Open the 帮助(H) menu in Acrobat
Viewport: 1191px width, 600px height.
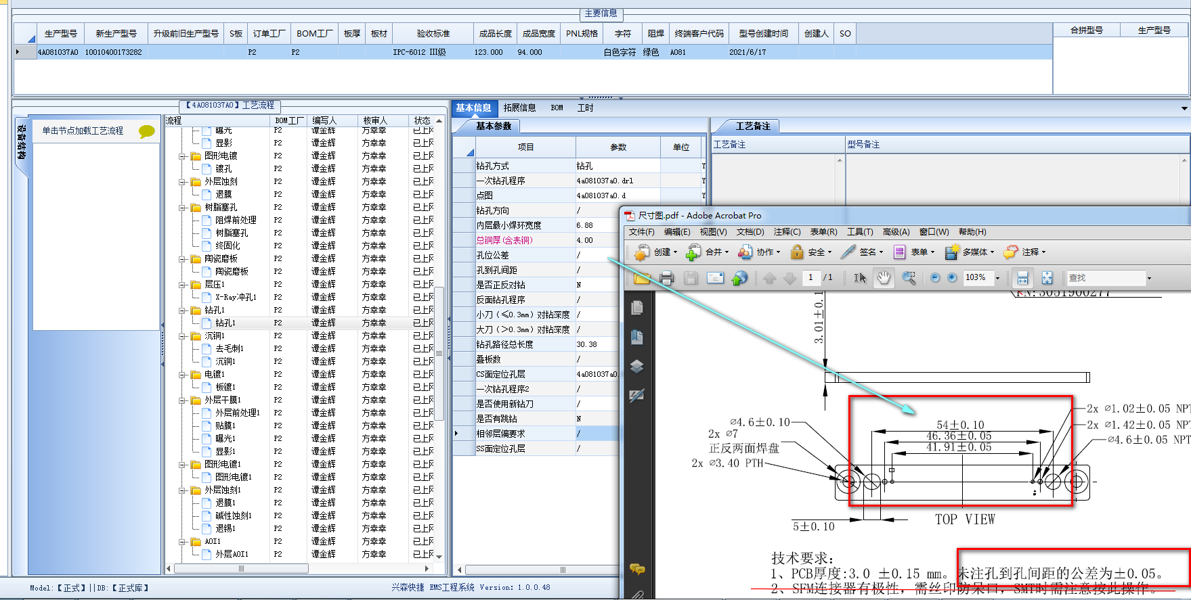972,232
